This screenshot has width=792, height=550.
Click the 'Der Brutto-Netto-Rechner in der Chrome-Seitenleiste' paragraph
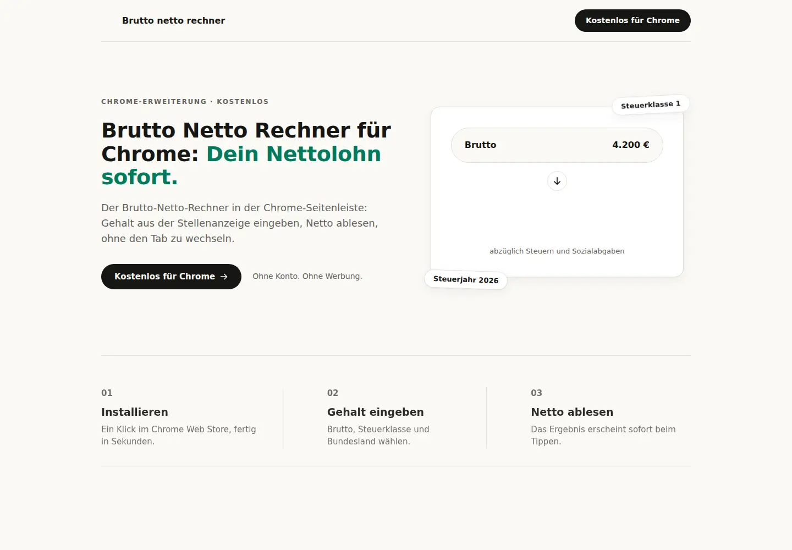240,223
